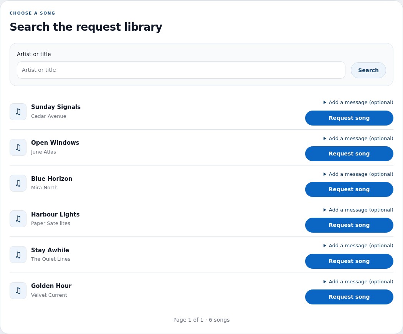403x334 pixels.
Task: Click the Sunday Signals song title
Action: [56, 107]
